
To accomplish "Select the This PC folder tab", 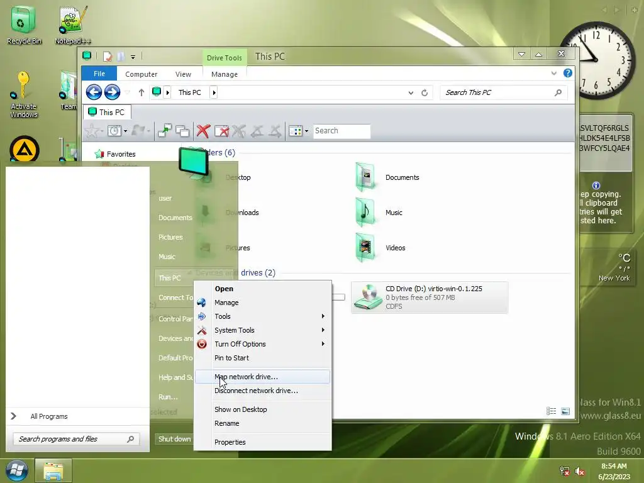I will [x=107, y=112].
